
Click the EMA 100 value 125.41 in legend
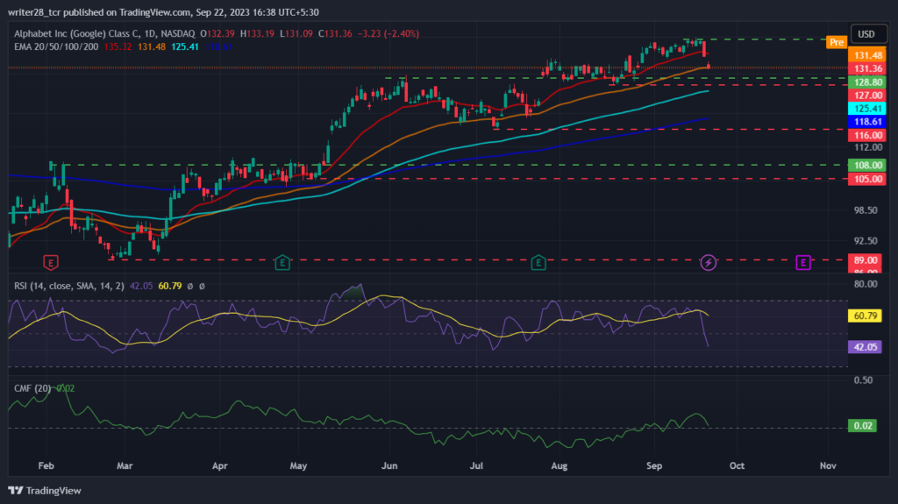[x=185, y=47]
